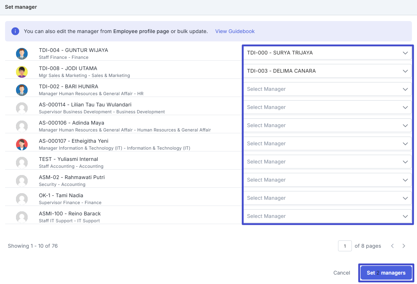Click Lilian Tau Tau Wulandari's placeholder avatar
417x284 pixels.
pos(22,108)
